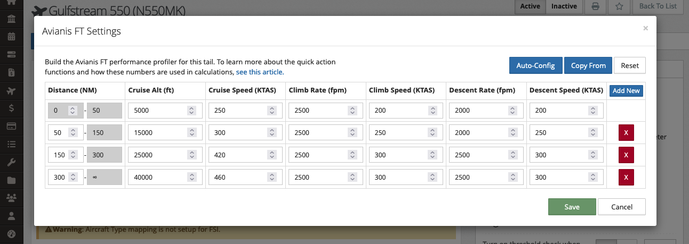Click the Descent Rate stepper in 50-150 row
This screenshot has width=689, height=244.
[x=512, y=133]
